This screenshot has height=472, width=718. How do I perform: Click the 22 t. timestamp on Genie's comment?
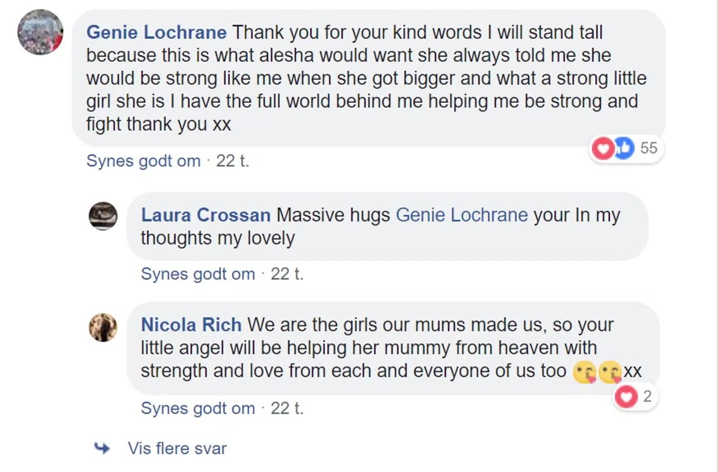(232, 160)
